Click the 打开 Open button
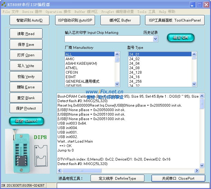This screenshot has height=189, width=211. pos(26,55)
